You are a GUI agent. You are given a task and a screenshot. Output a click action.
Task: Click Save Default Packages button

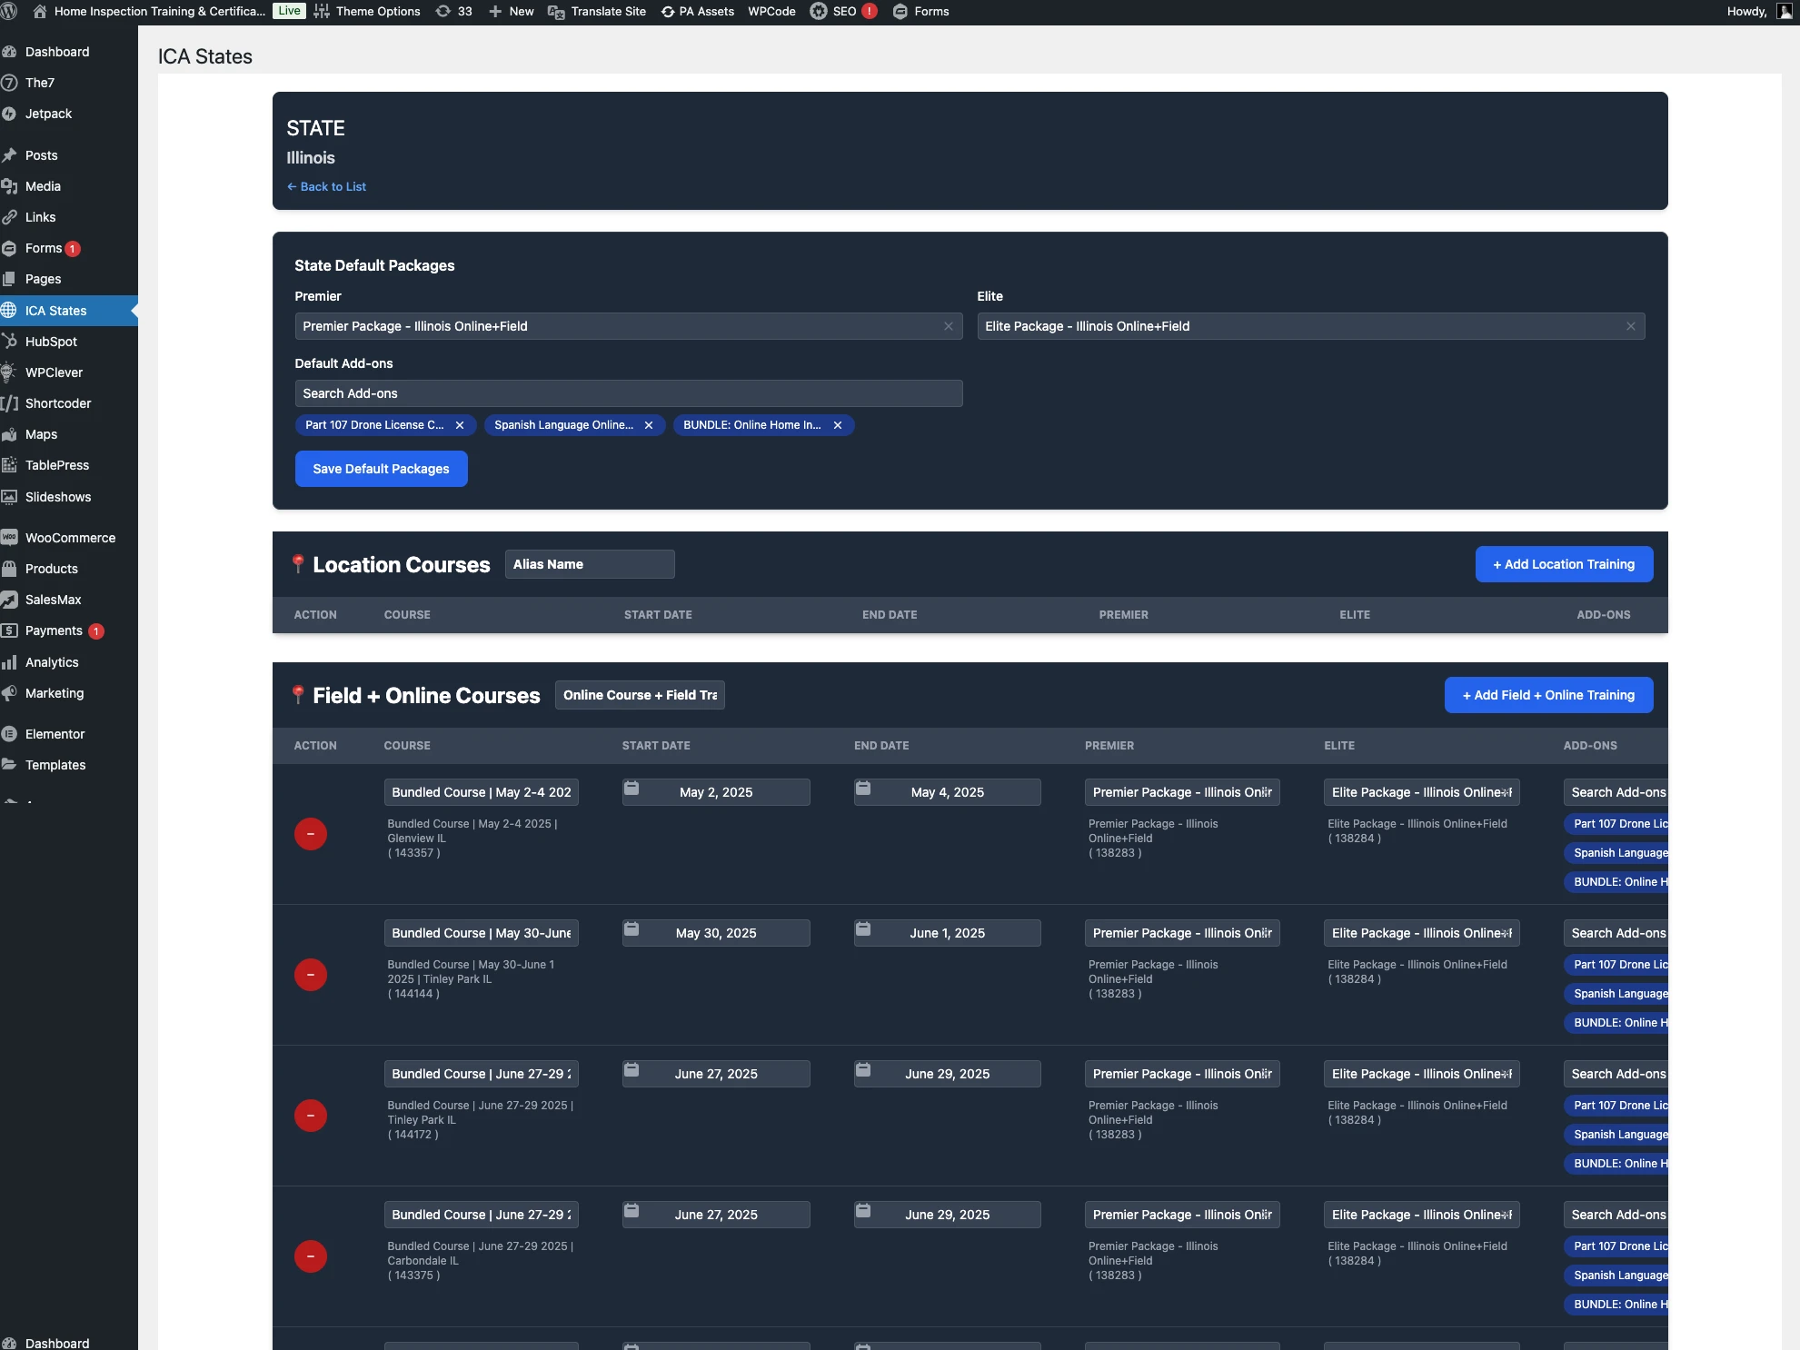click(381, 469)
